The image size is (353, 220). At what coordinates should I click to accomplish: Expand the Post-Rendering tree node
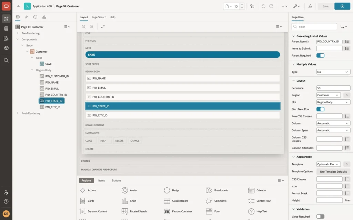tap(17, 113)
